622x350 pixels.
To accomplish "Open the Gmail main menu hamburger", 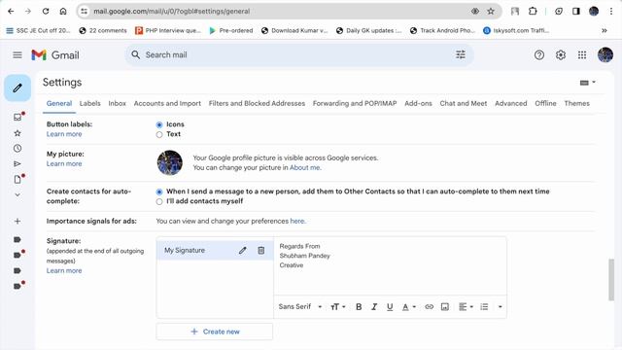I will pyautogui.click(x=17, y=55).
